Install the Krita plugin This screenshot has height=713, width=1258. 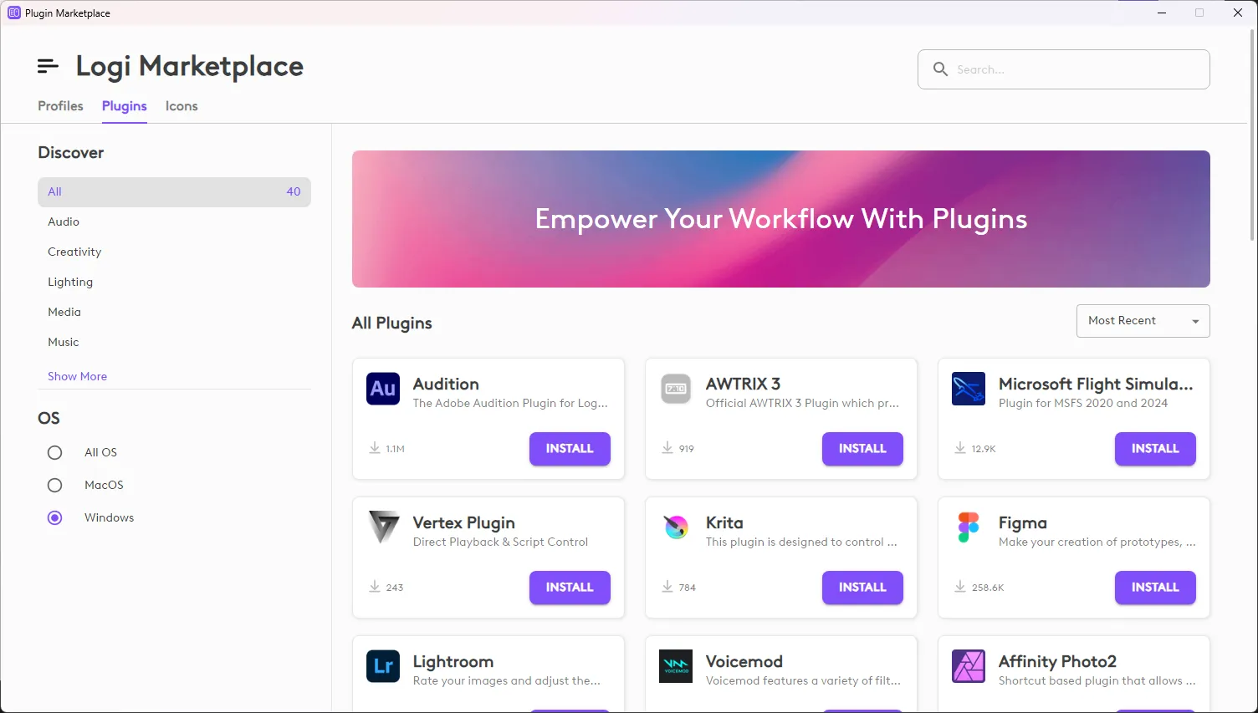(862, 588)
